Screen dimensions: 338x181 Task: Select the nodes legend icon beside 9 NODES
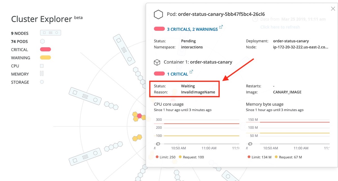tap(50, 33)
